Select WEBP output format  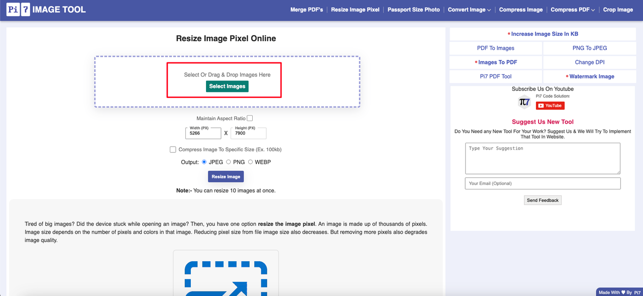[251, 162]
